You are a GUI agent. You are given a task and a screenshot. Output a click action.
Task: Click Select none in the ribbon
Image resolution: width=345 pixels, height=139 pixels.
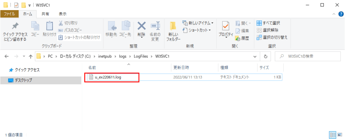268,30
